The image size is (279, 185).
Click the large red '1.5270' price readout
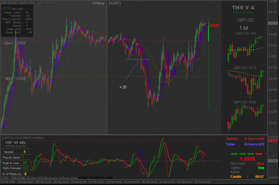point(247,159)
